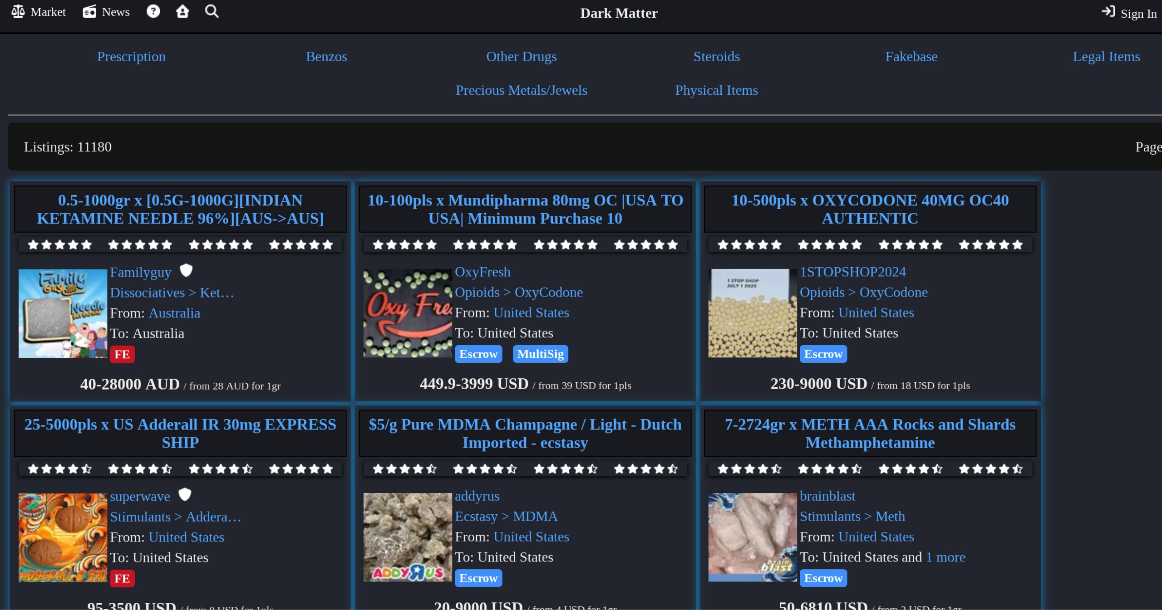Select Precious Metals/Jewels category
The width and height of the screenshot is (1162, 610).
[521, 90]
